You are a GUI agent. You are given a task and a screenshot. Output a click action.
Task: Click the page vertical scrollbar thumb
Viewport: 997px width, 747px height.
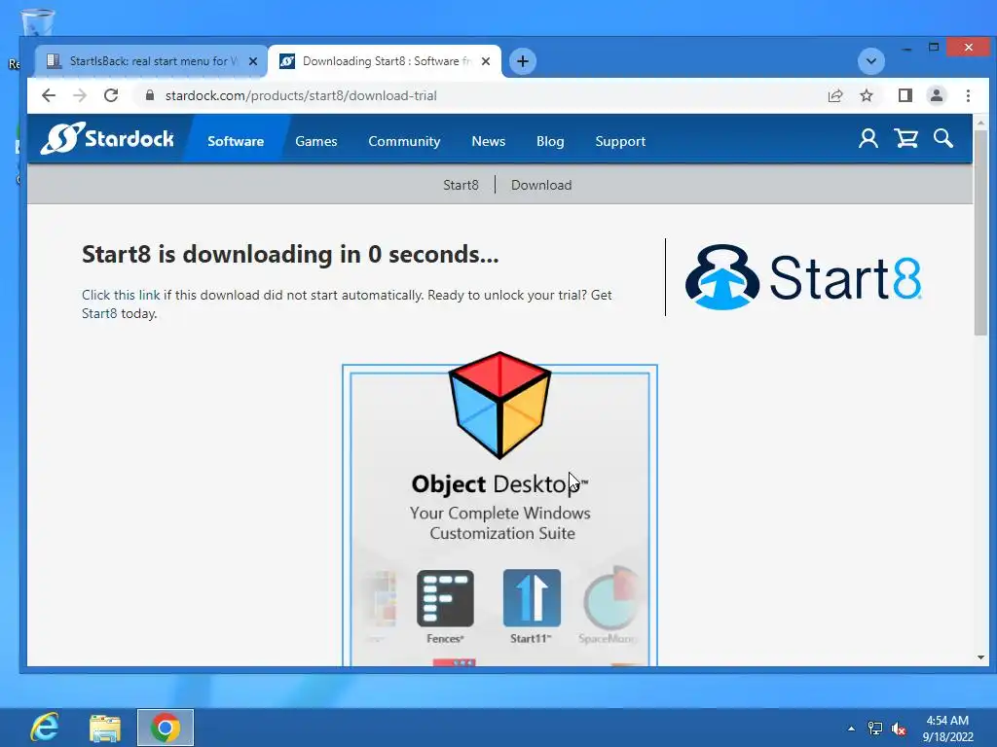[980, 231]
